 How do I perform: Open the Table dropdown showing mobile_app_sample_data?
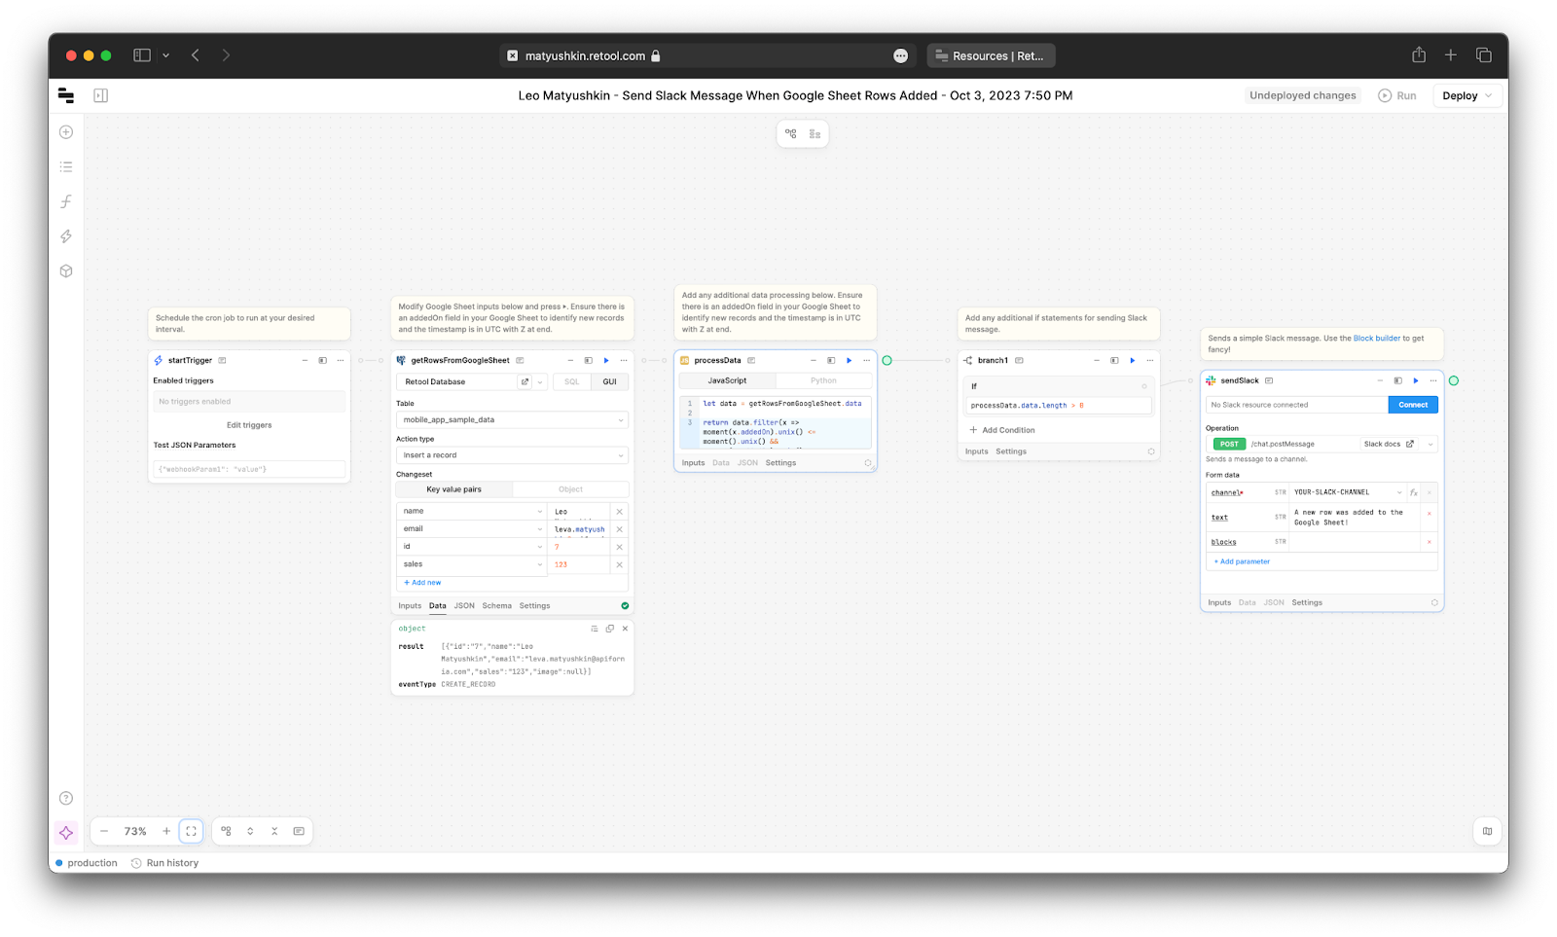512,420
